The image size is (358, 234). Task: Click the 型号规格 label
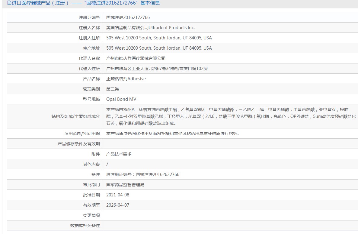91,99
